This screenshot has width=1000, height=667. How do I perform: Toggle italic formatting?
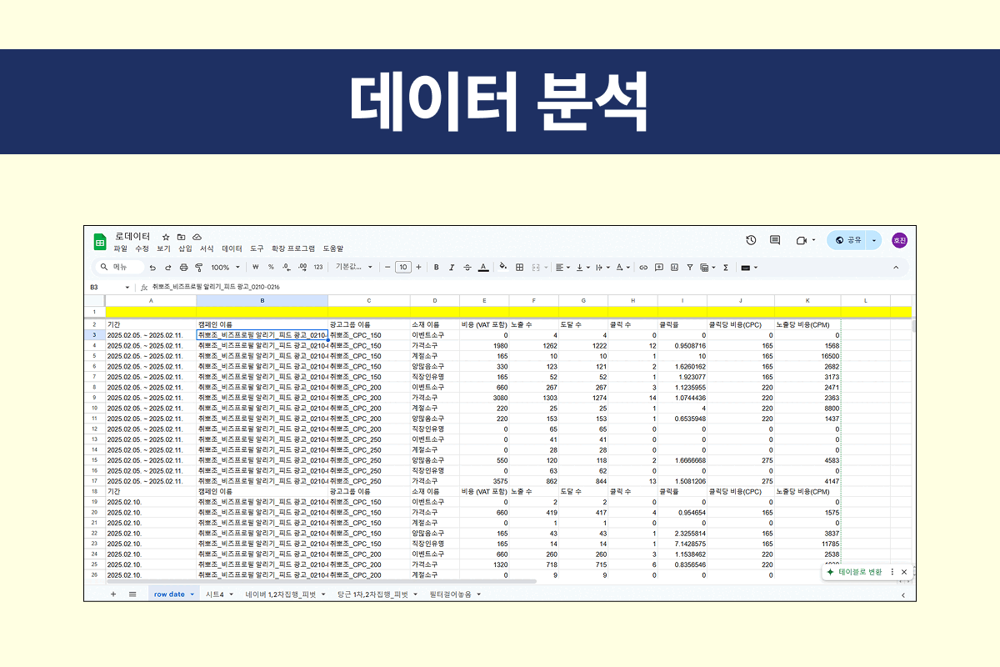tap(452, 268)
